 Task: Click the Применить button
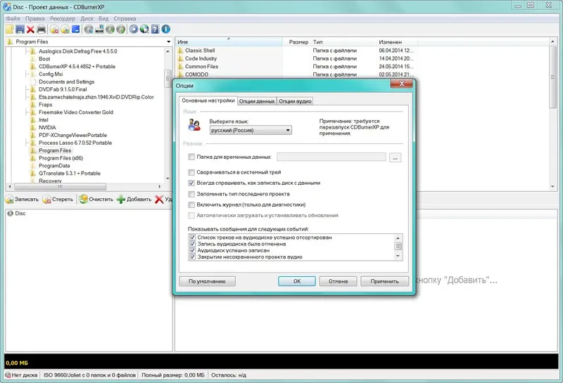384,281
